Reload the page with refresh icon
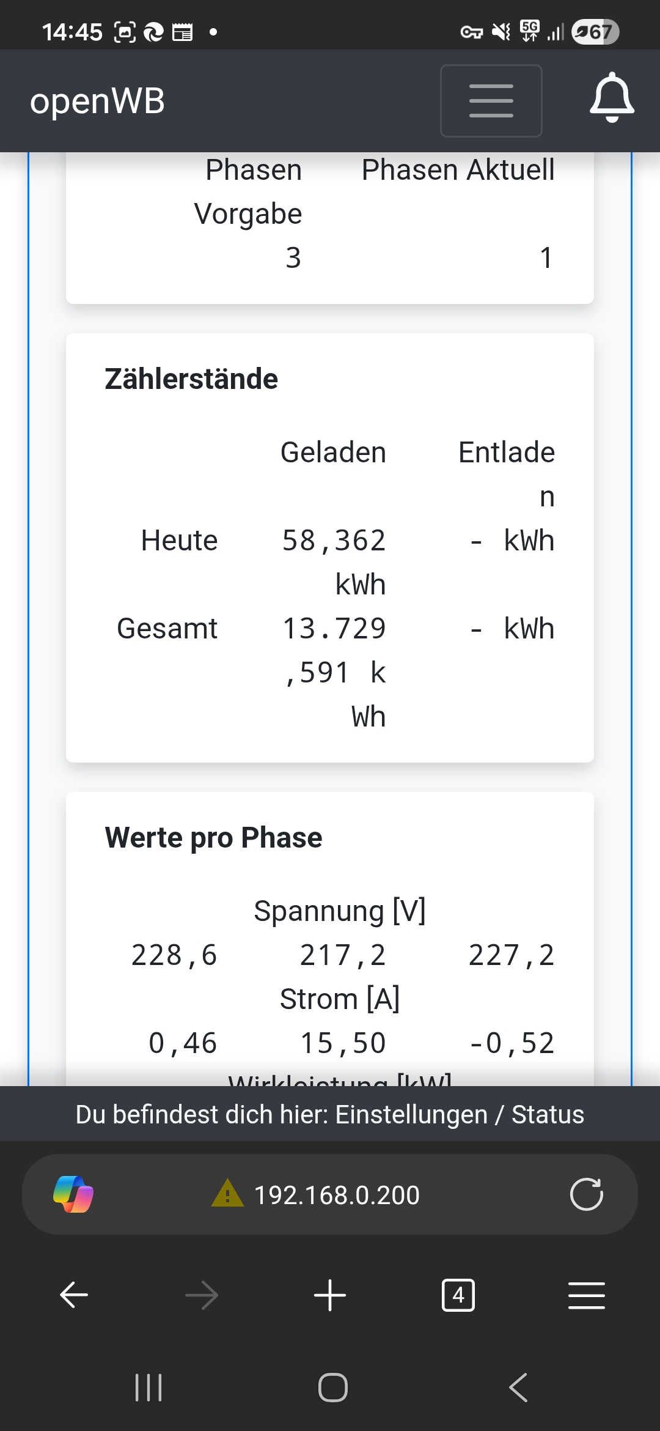The image size is (660, 1431). click(586, 1194)
